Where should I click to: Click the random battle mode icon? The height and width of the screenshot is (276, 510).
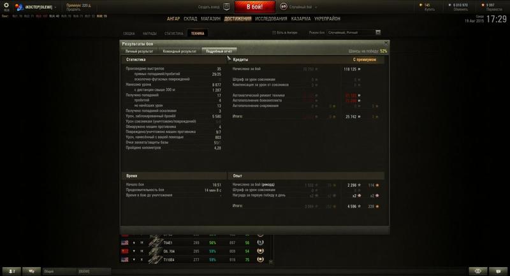coord(284,7)
